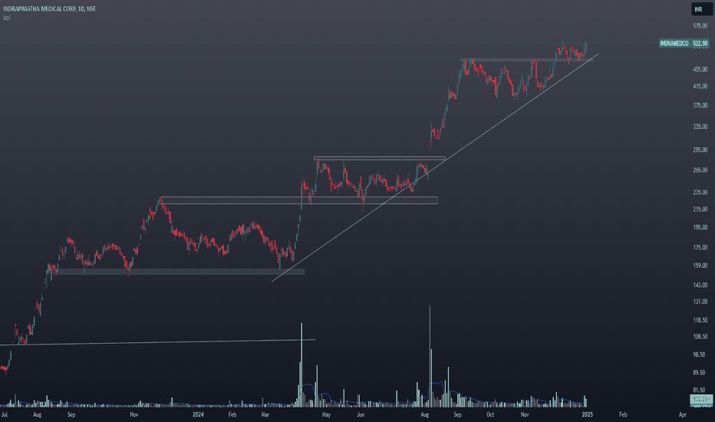Click the 118.50 price axis label
Image resolution: width=715 pixels, height=422 pixels.
(700, 320)
